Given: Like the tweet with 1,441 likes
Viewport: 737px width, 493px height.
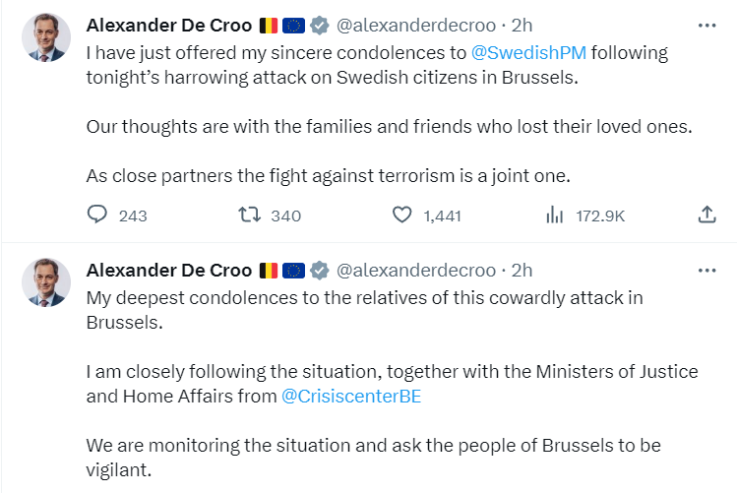Looking at the screenshot, I should [401, 215].
